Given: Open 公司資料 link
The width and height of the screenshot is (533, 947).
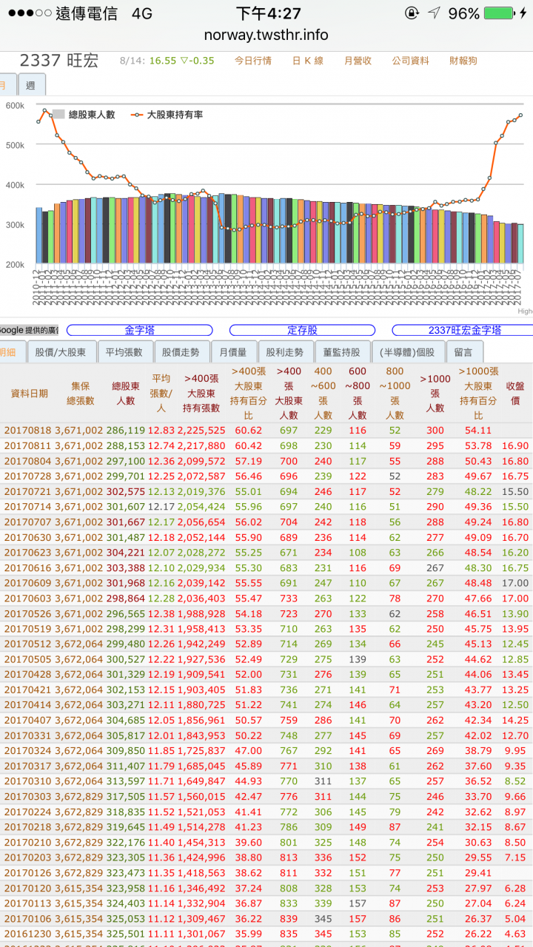Looking at the screenshot, I should (411, 61).
